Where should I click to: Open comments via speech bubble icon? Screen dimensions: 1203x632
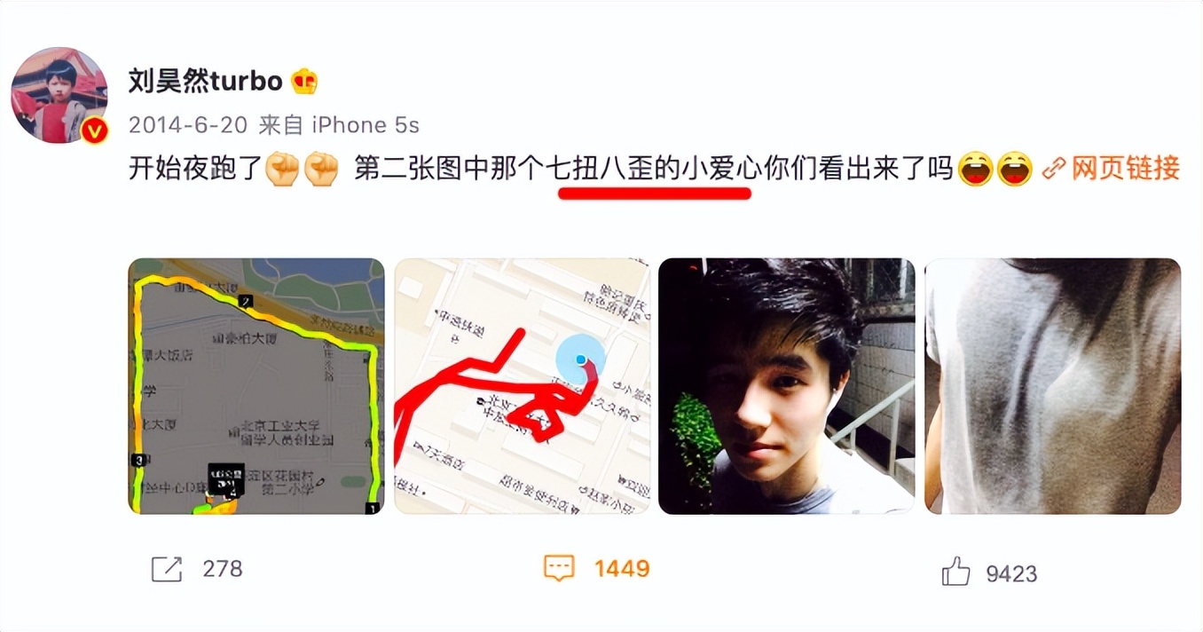559,568
